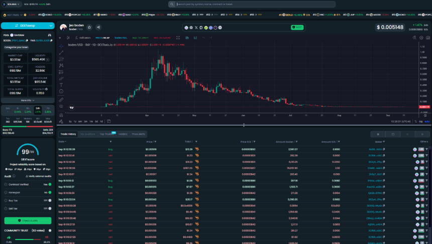Click the share icon beside the jeo boden title
The image size is (432, 244).
pyautogui.click(x=98, y=27)
